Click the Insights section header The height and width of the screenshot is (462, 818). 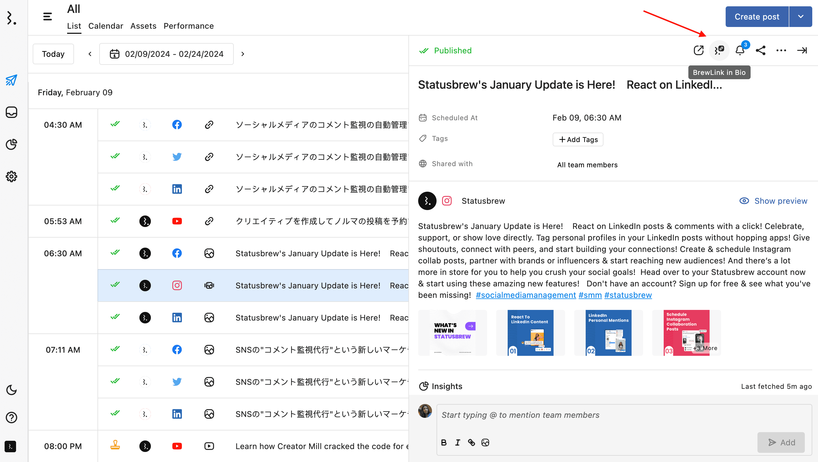click(x=441, y=386)
